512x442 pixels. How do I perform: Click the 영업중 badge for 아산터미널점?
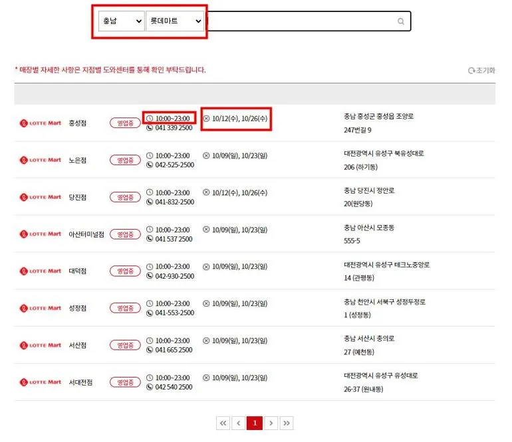point(125,234)
